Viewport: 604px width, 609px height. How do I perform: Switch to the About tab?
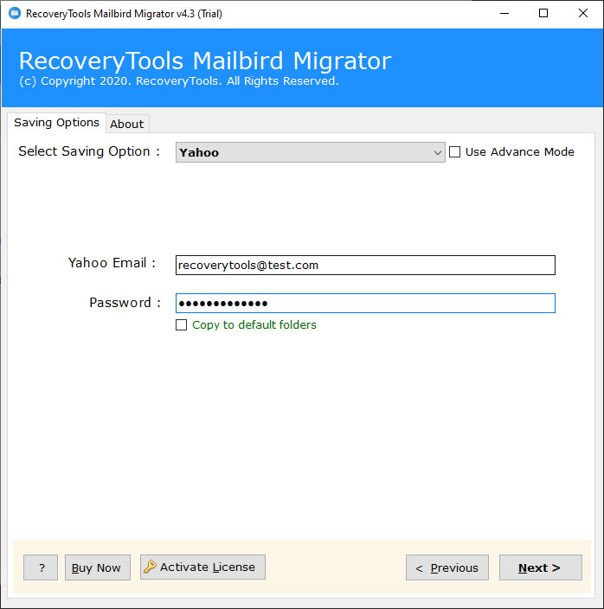pos(127,124)
